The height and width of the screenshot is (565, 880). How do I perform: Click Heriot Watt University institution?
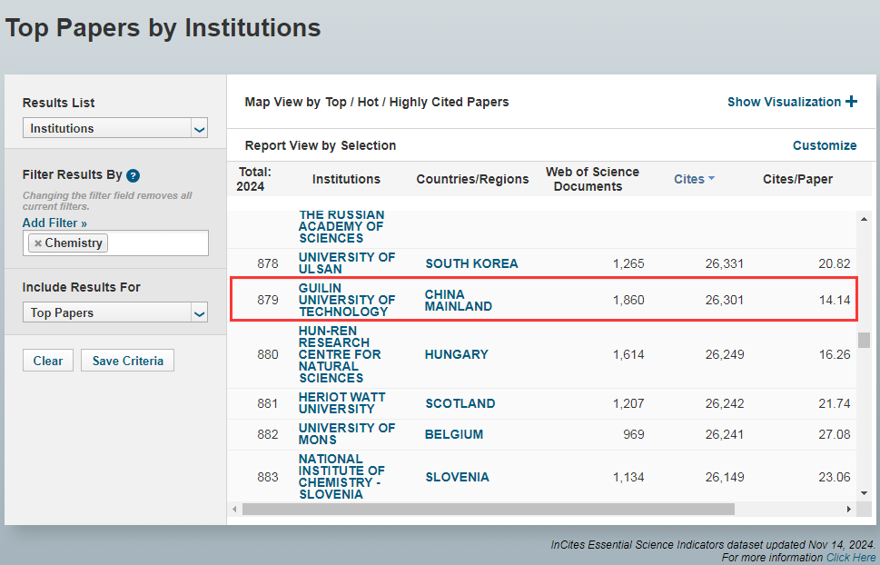(x=341, y=403)
